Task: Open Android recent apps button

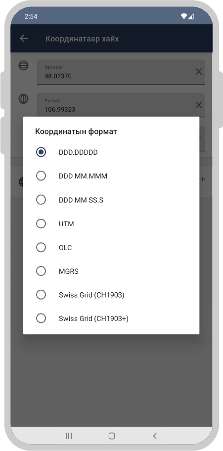Action: (x=69, y=436)
